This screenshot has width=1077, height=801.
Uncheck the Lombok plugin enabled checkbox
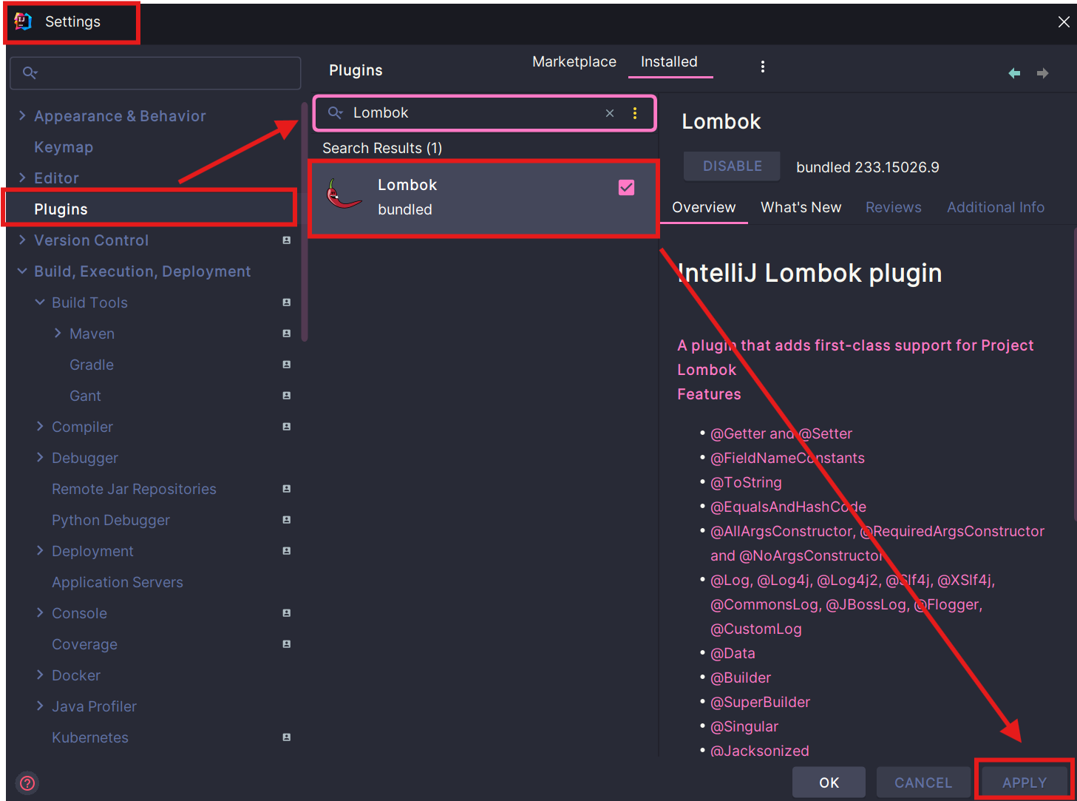[x=626, y=188]
